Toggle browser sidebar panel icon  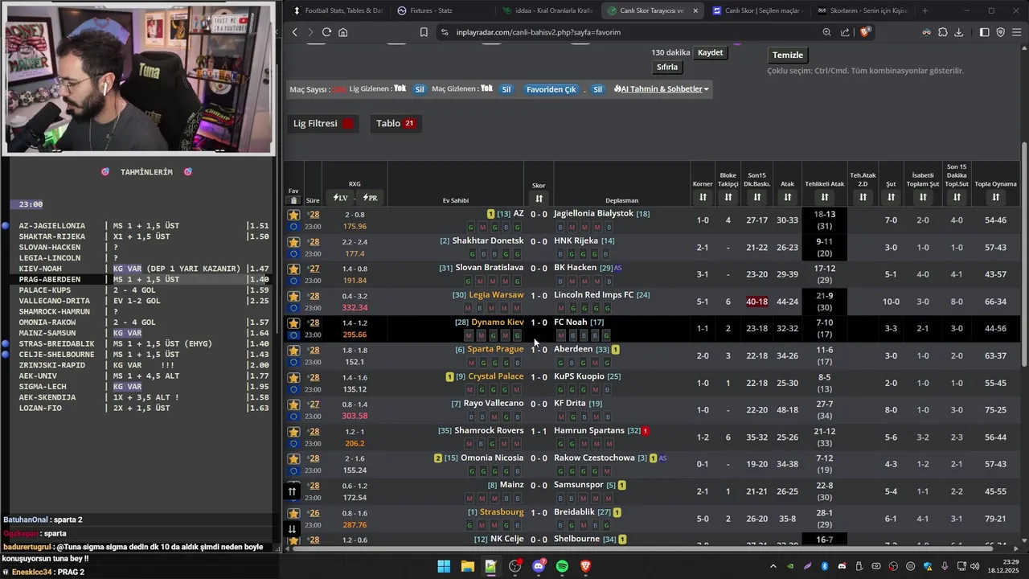pyautogui.click(x=985, y=32)
